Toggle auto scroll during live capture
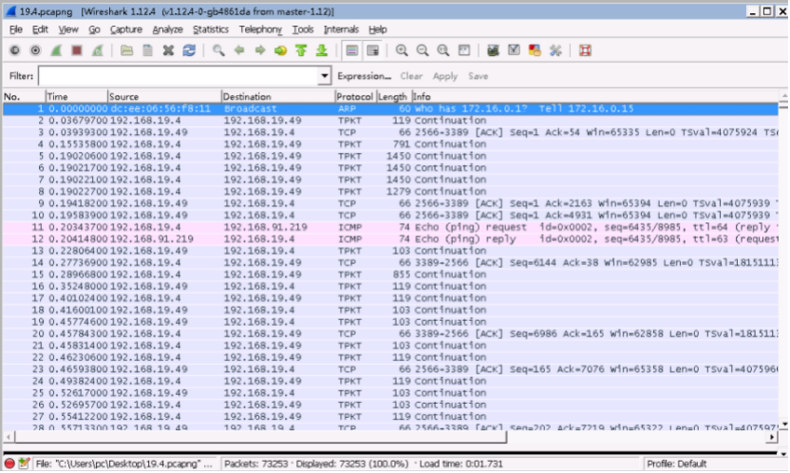 372,50
